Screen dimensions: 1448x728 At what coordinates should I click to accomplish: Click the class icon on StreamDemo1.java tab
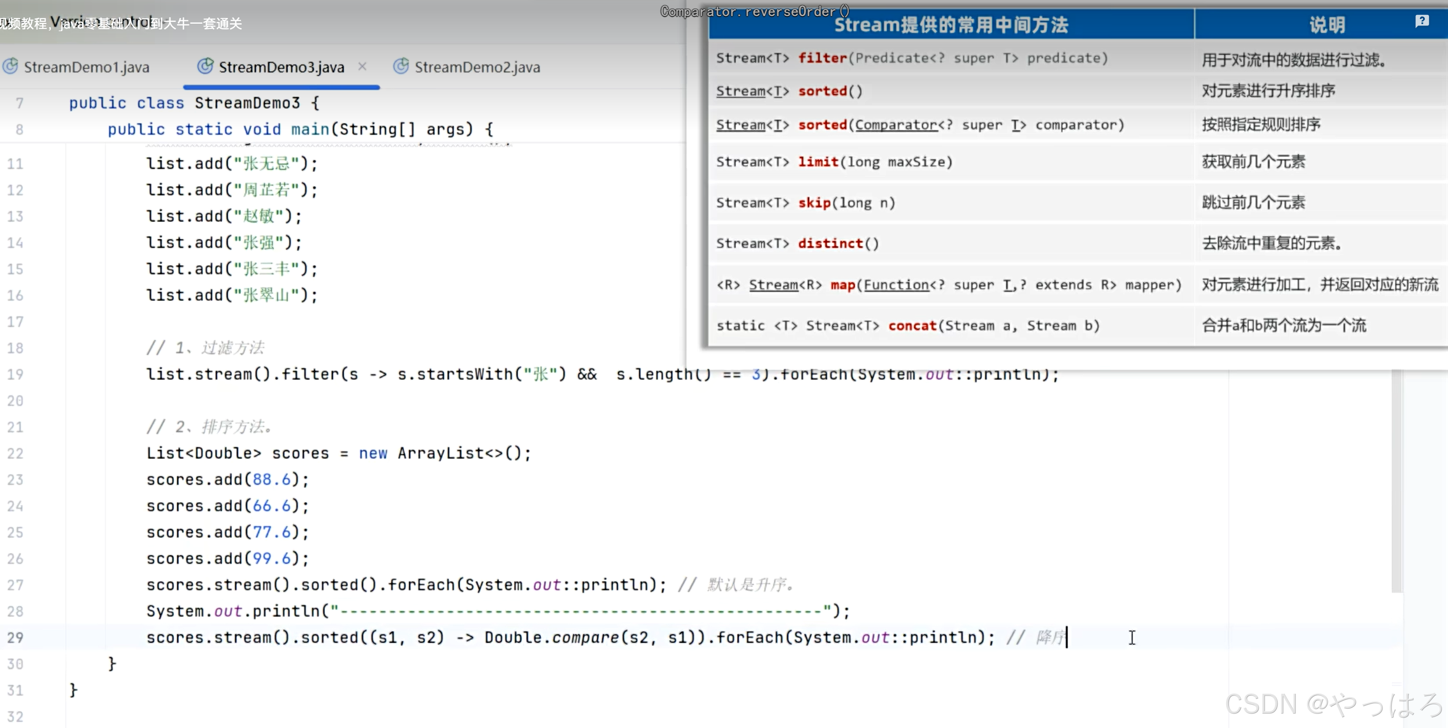(x=10, y=66)
